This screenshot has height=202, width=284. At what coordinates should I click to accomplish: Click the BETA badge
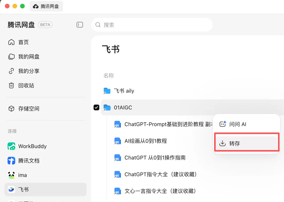[x=45, y=25]
